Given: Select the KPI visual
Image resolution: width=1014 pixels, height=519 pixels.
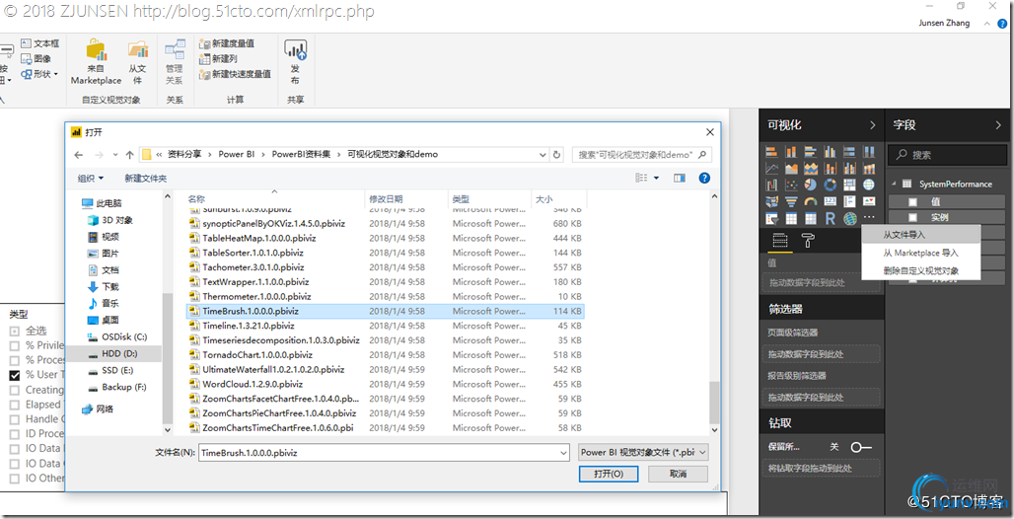Looking at the screenshot, I should [x=869, y=202].
